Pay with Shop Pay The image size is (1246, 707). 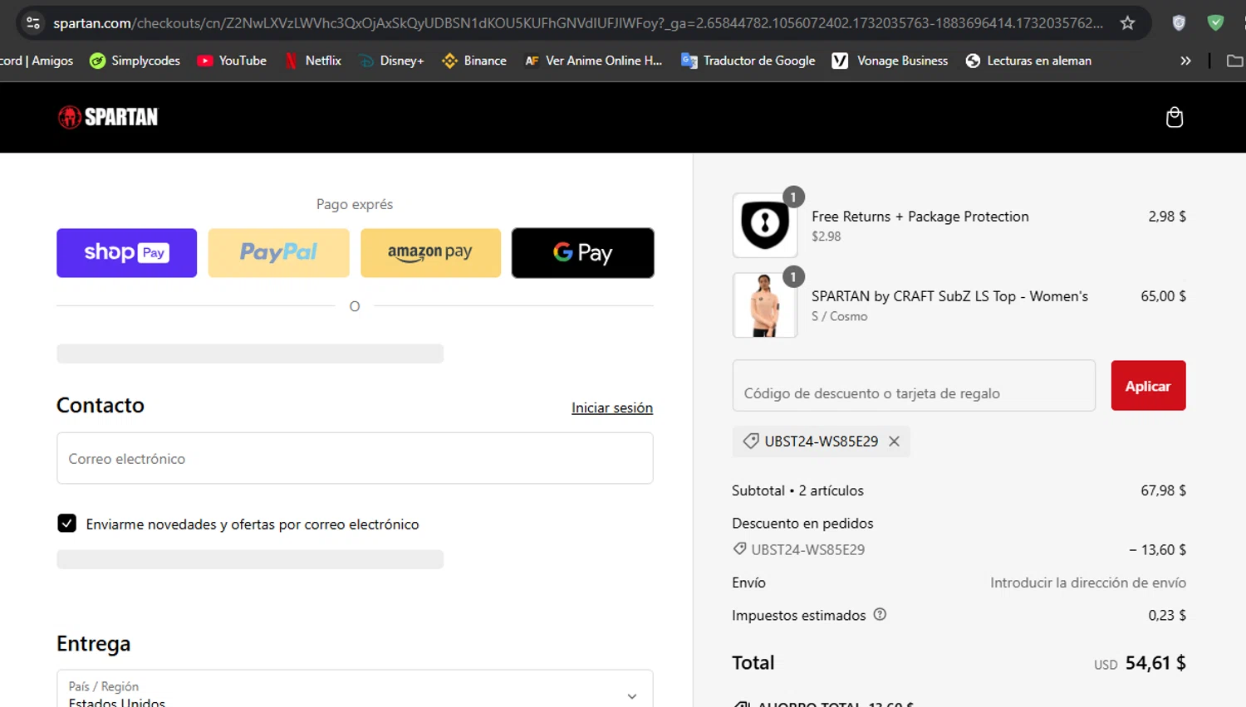[126, 252]
